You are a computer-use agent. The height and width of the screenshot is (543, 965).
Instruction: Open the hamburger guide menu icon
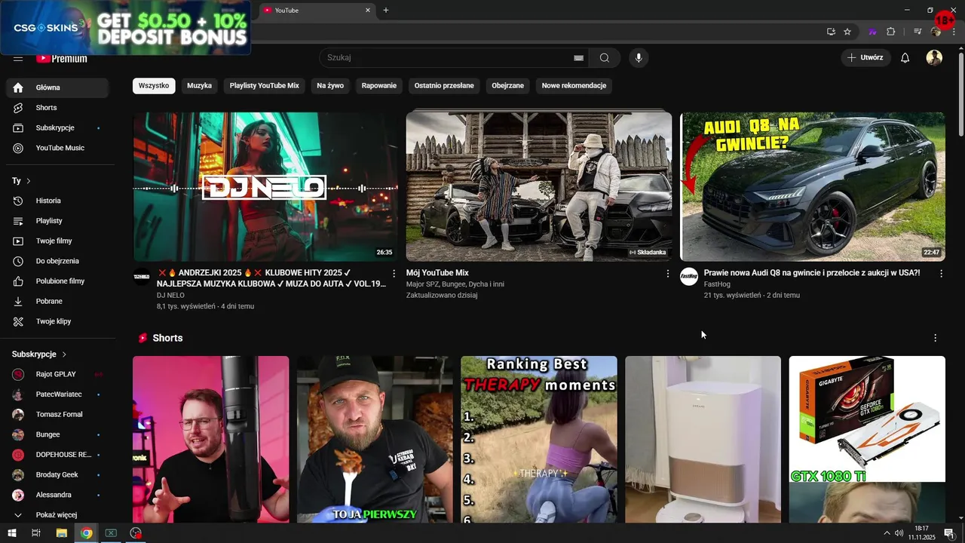(x=18, y=58)
